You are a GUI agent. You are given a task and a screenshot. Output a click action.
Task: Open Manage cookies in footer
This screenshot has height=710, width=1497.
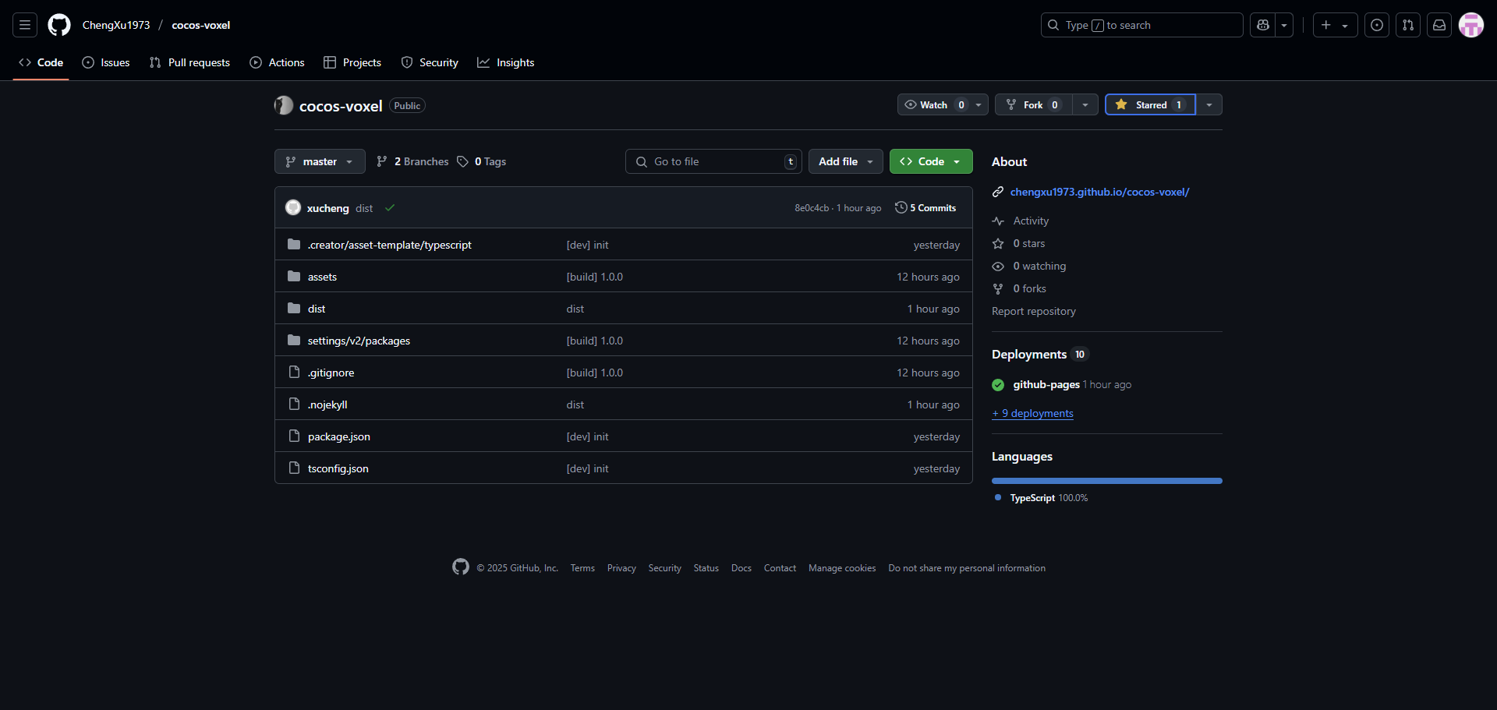pos(842,568)
